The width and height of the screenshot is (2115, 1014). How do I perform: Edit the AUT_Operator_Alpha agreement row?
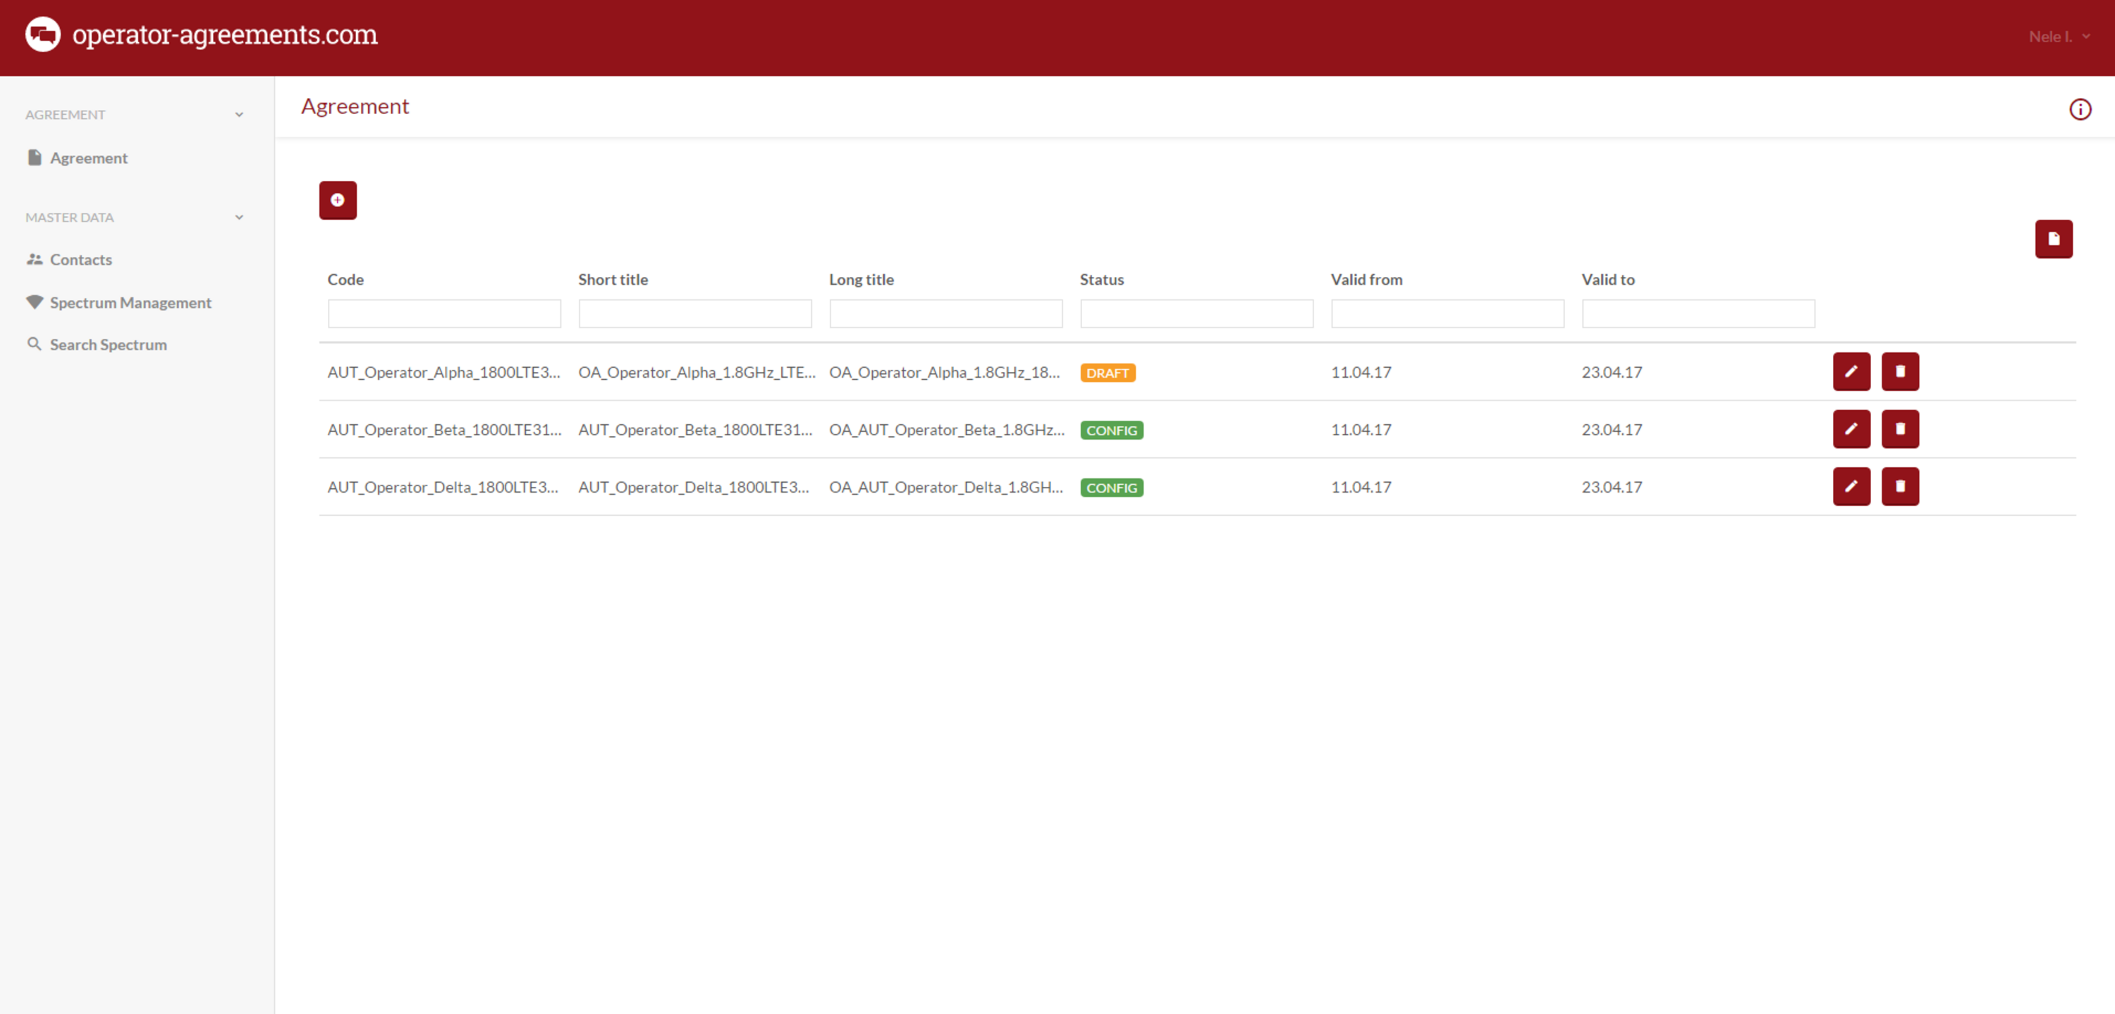[x=1851, y=371]
